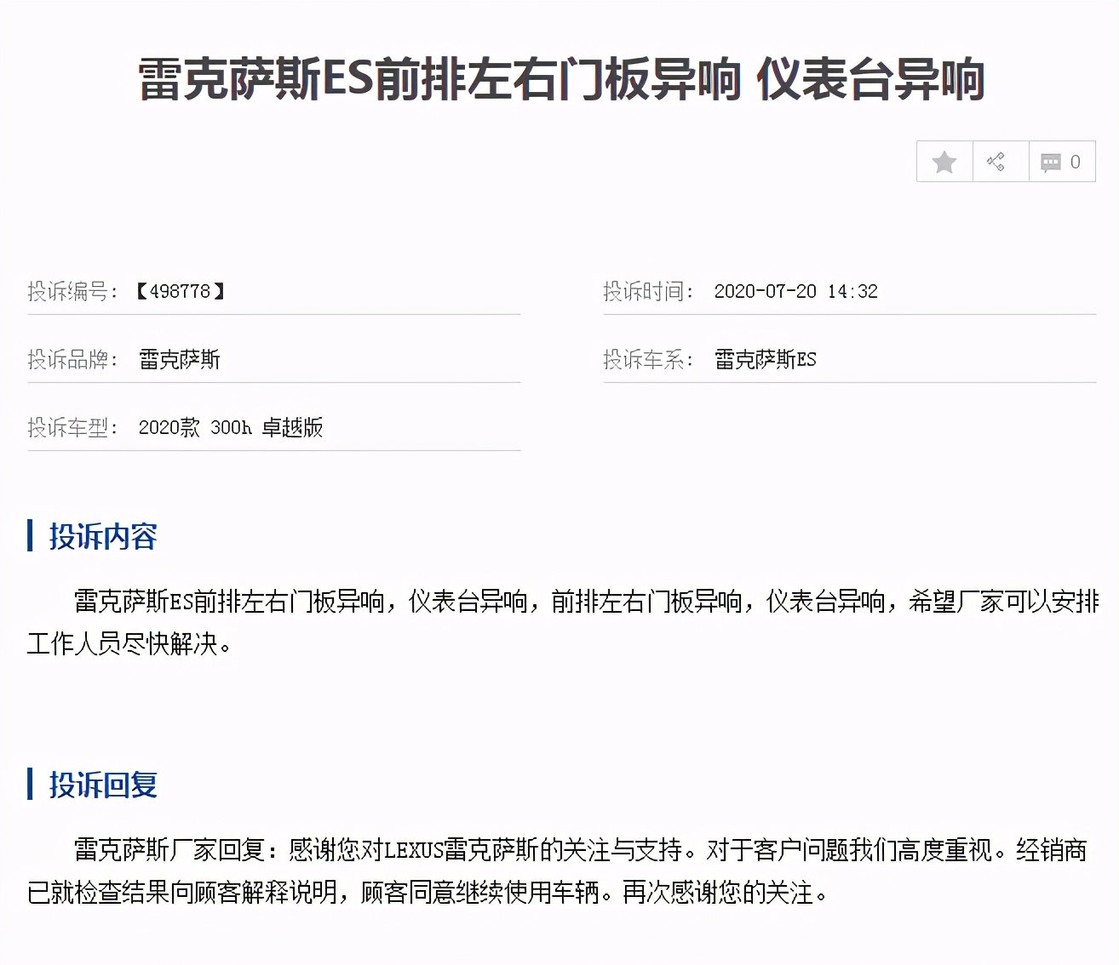Screen dimensions: 1119x965
Task: Click the 投诉回复 section heading
Action: pos(103,785)
